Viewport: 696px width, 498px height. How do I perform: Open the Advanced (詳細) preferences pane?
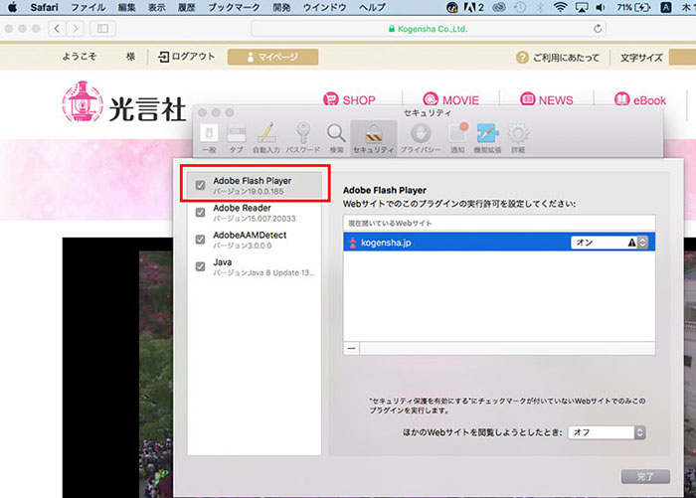tap(518, 138)
